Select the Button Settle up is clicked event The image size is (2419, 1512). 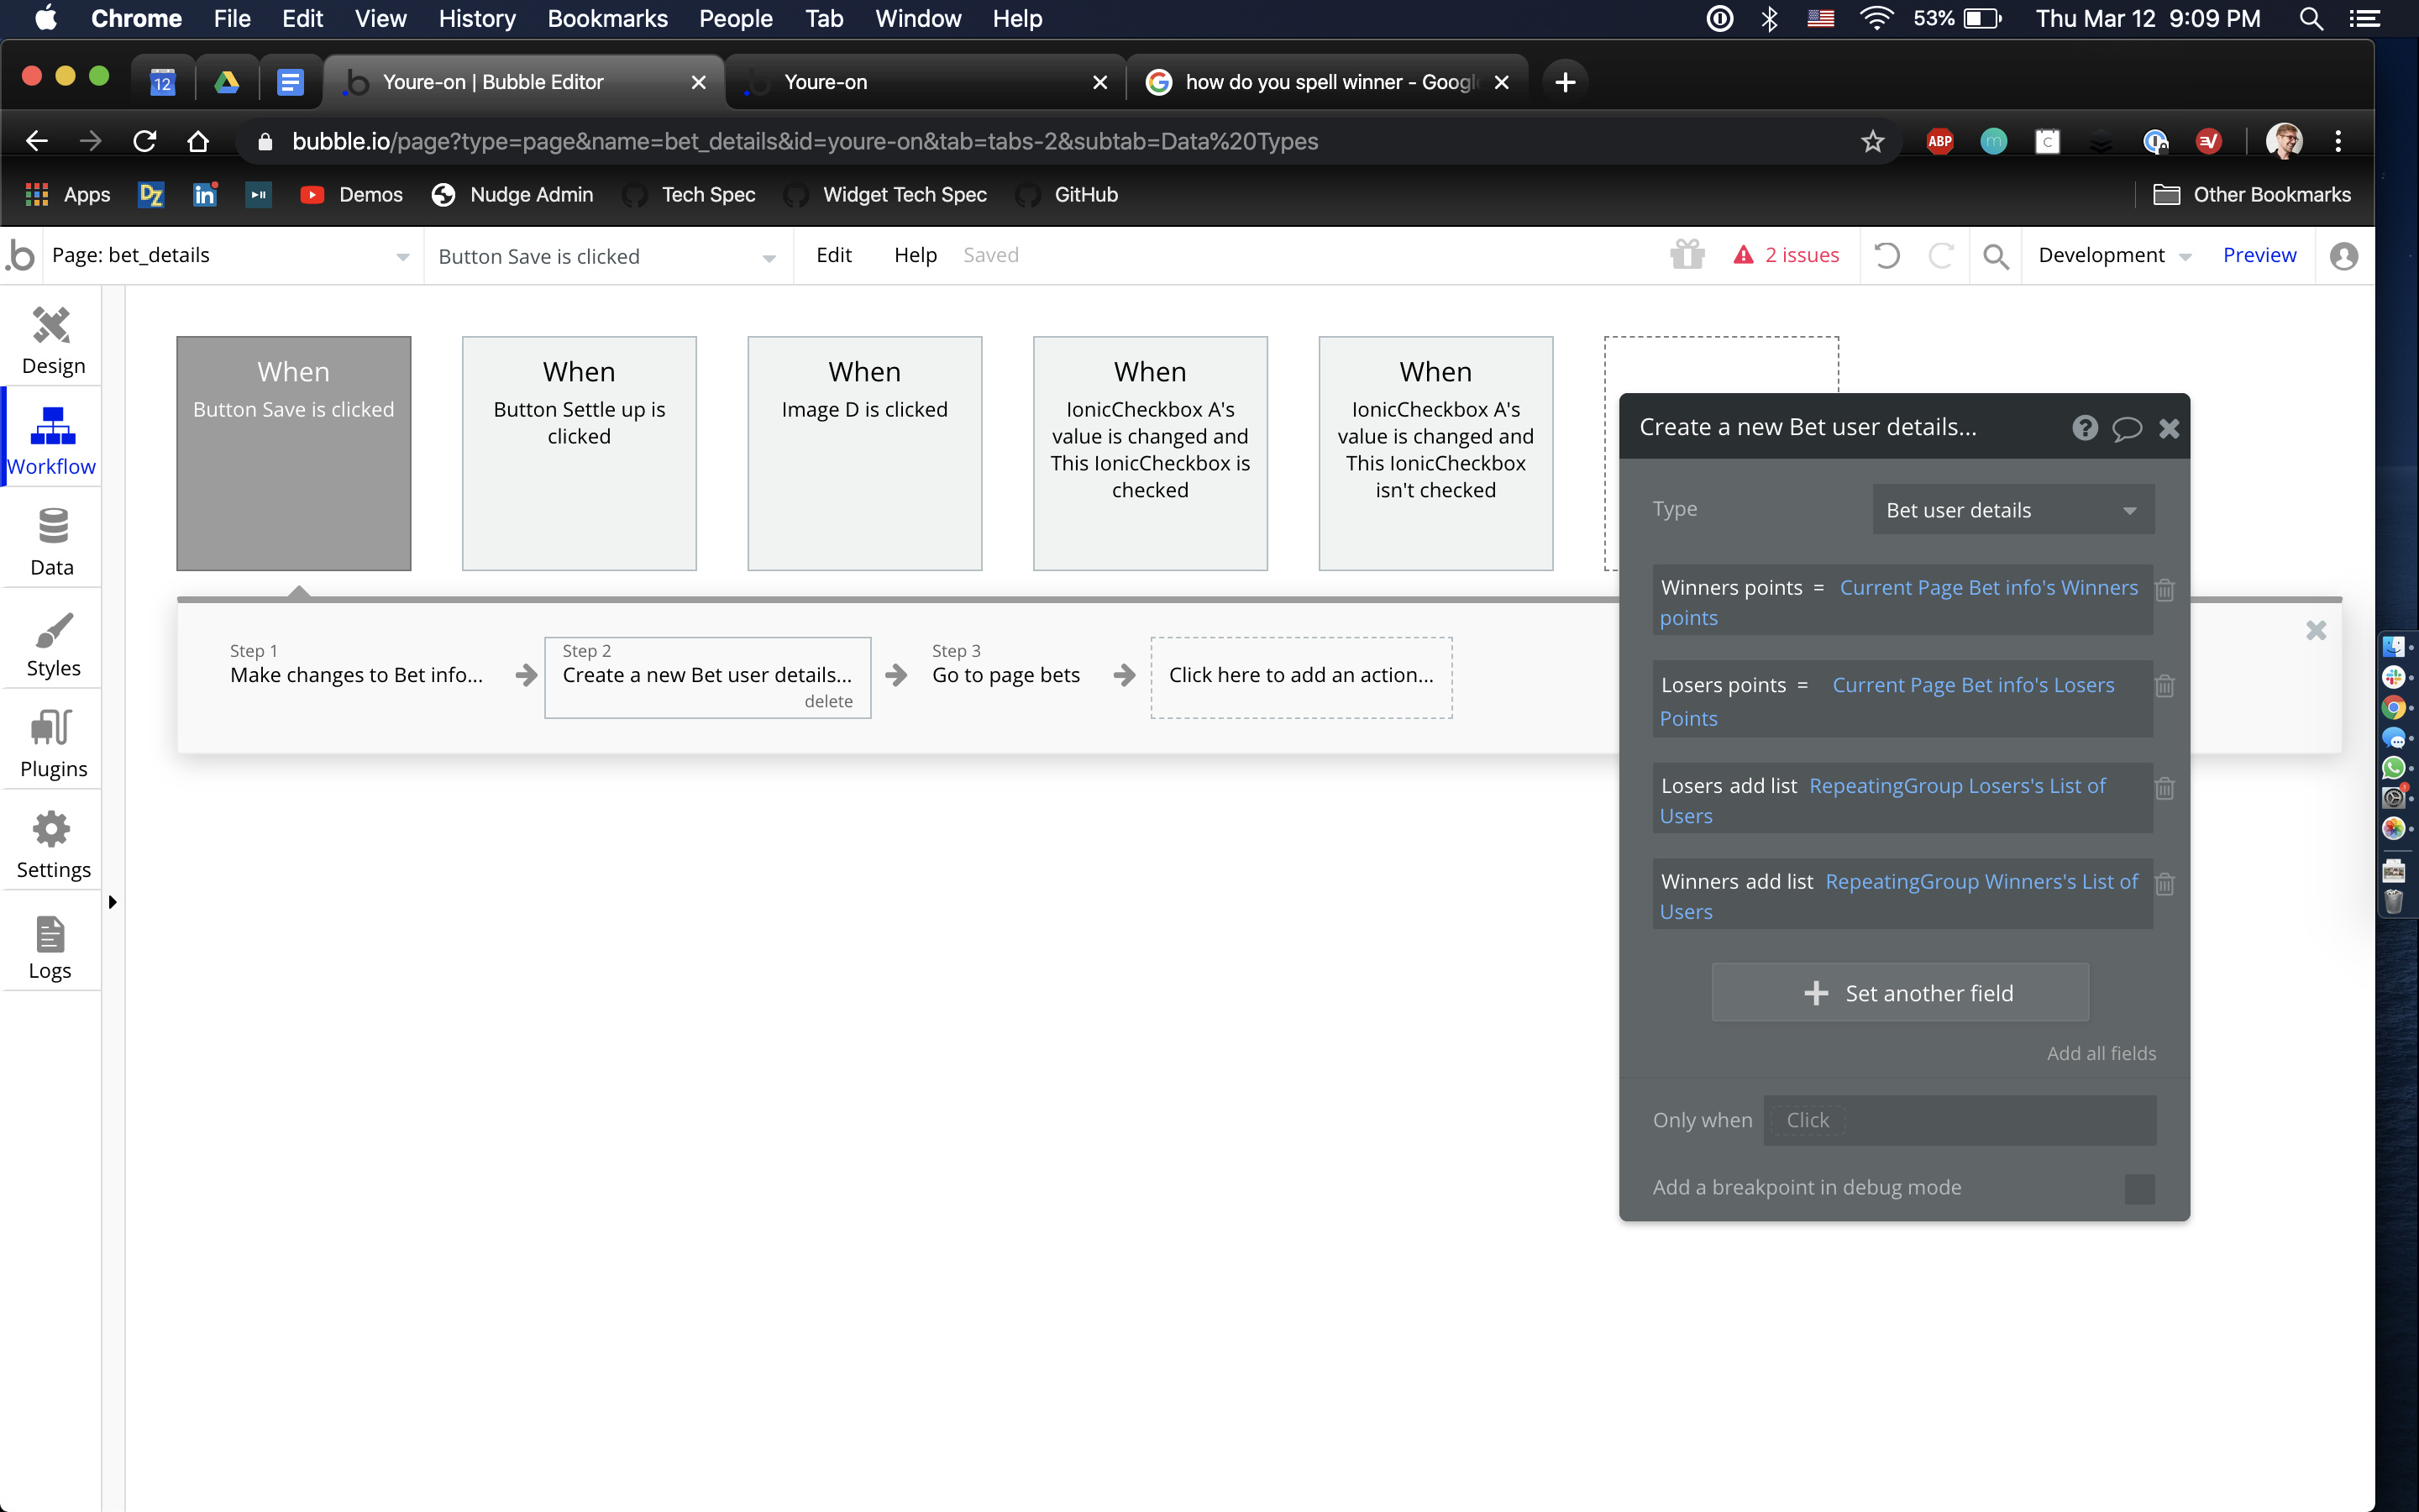(579, 452)
